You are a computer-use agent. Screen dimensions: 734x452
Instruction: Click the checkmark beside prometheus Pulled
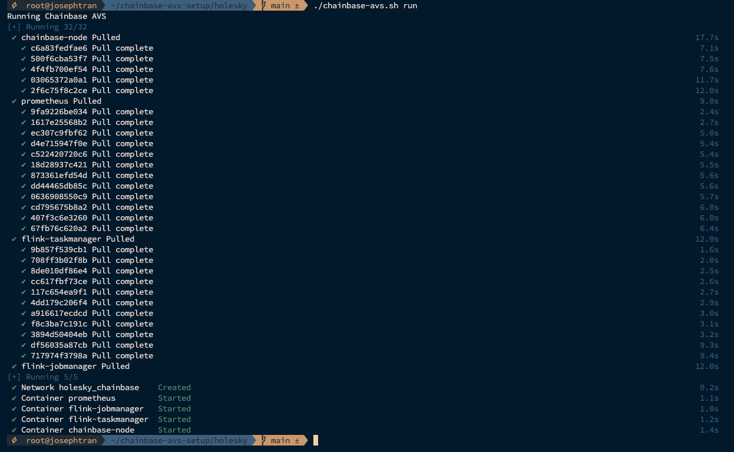pyautogui.click(x=14, y=101)
